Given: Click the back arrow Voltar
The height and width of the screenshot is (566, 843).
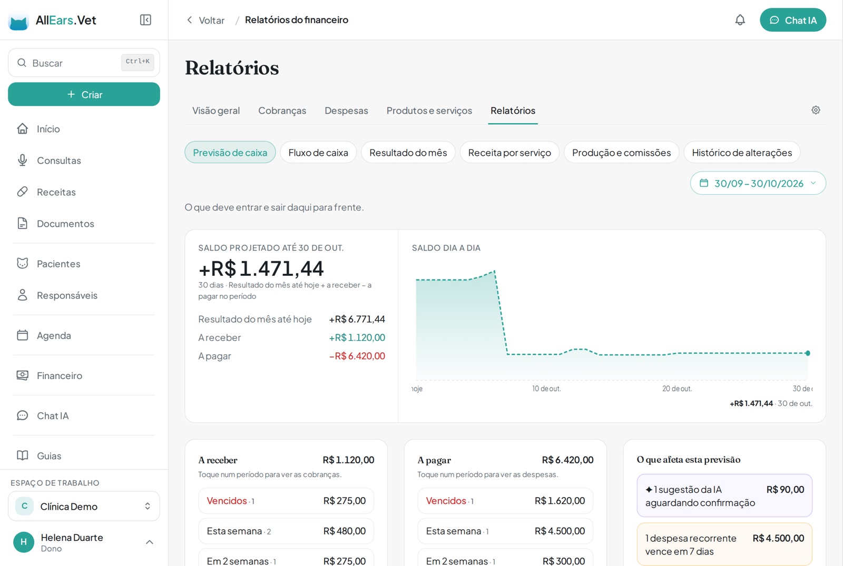Looking at the screenshot, I should [205, 20].
